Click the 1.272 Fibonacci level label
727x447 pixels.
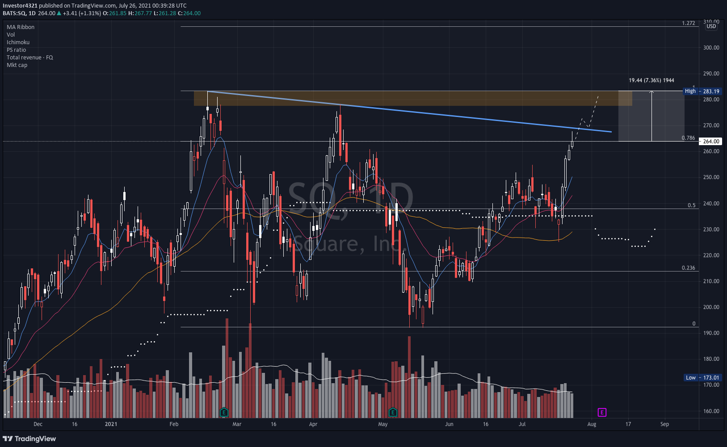[x=689, y=23]
